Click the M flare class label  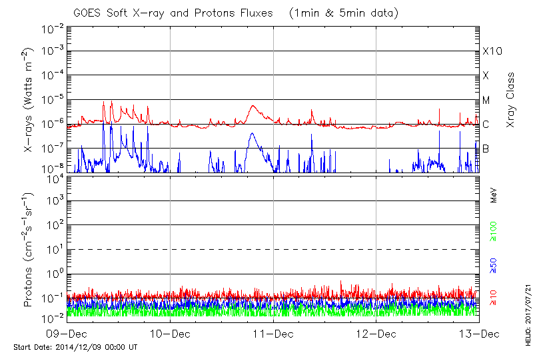click(486, 101)
